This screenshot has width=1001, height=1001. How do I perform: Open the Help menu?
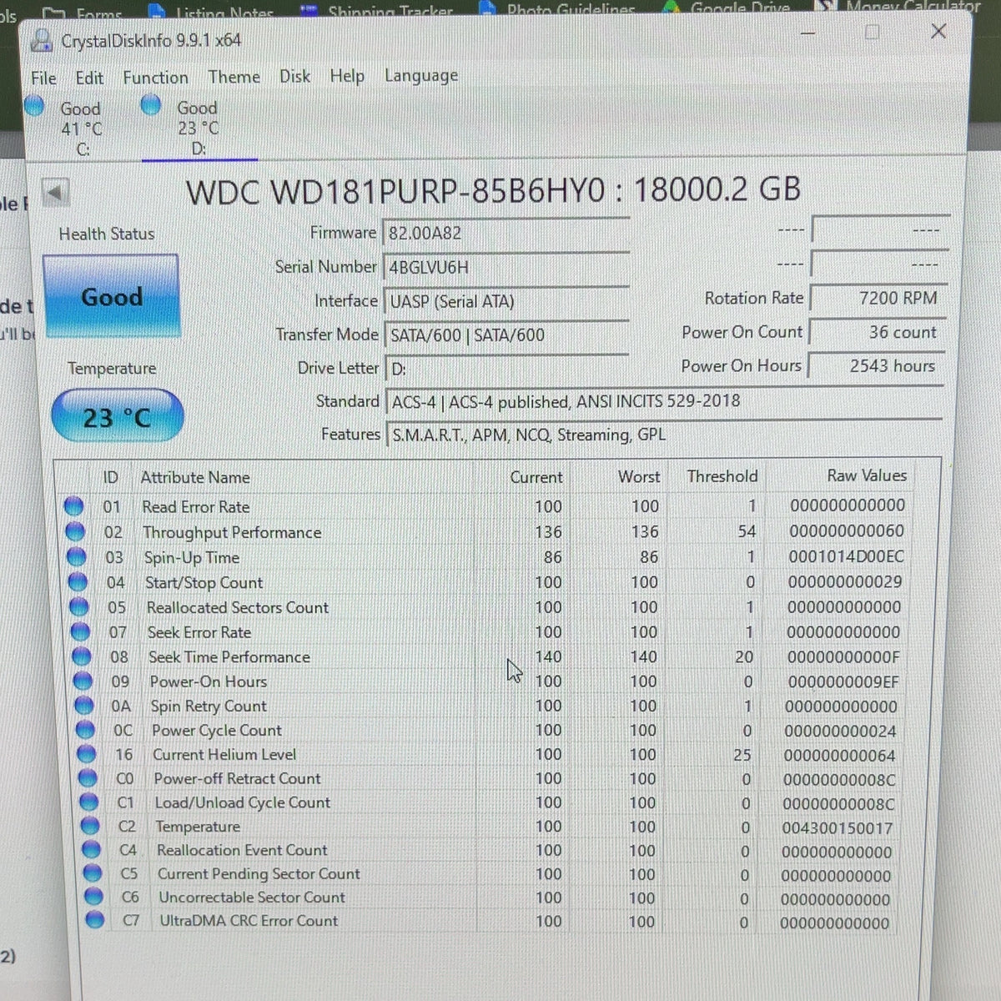347,76
